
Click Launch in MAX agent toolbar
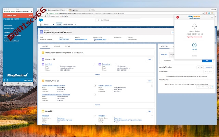24,84
